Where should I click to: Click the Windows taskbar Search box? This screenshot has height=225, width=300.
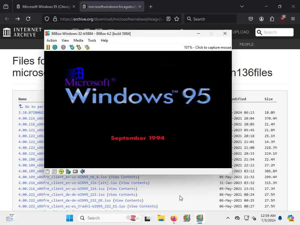click(x=109, y=218)
